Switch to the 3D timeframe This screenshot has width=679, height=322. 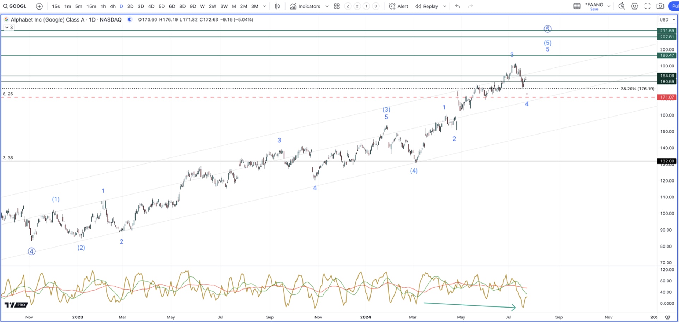141,6
